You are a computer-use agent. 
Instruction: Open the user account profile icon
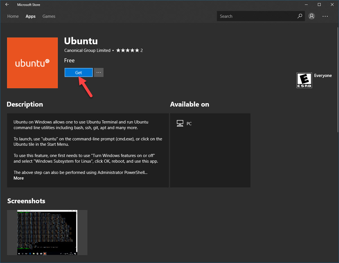[x=311, y=16]
